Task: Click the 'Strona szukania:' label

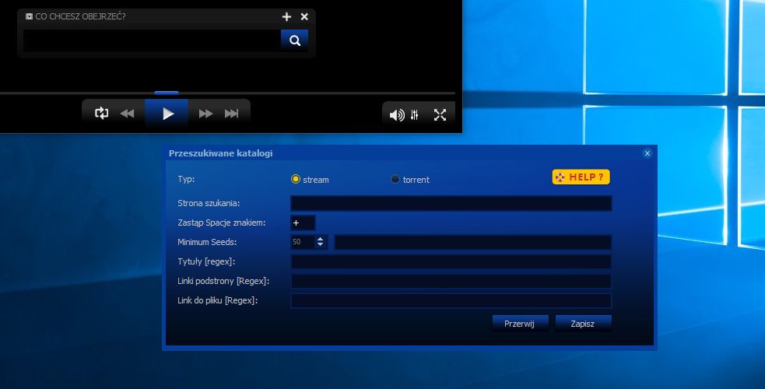Action: tap(209, 203)
